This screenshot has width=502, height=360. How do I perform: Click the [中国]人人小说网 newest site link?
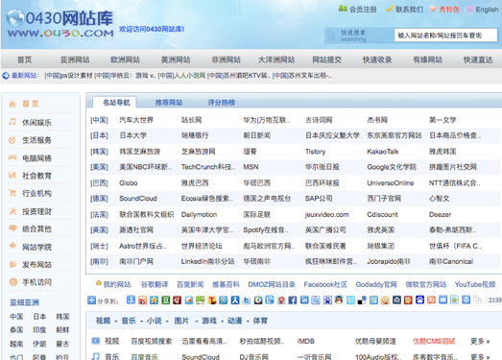pyautogui.click(x=181, y=76)
